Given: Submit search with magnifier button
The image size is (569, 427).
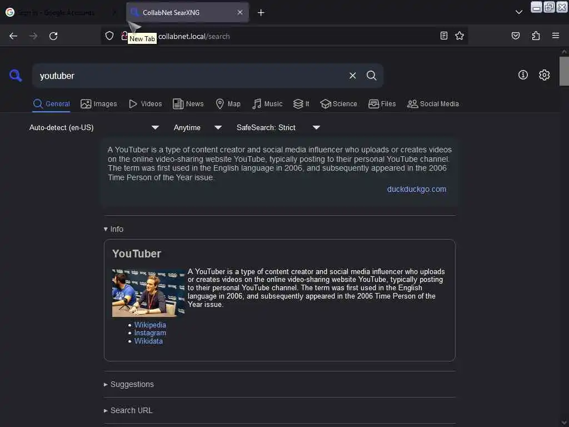Looking at the screenshot, I should point(371,76).
